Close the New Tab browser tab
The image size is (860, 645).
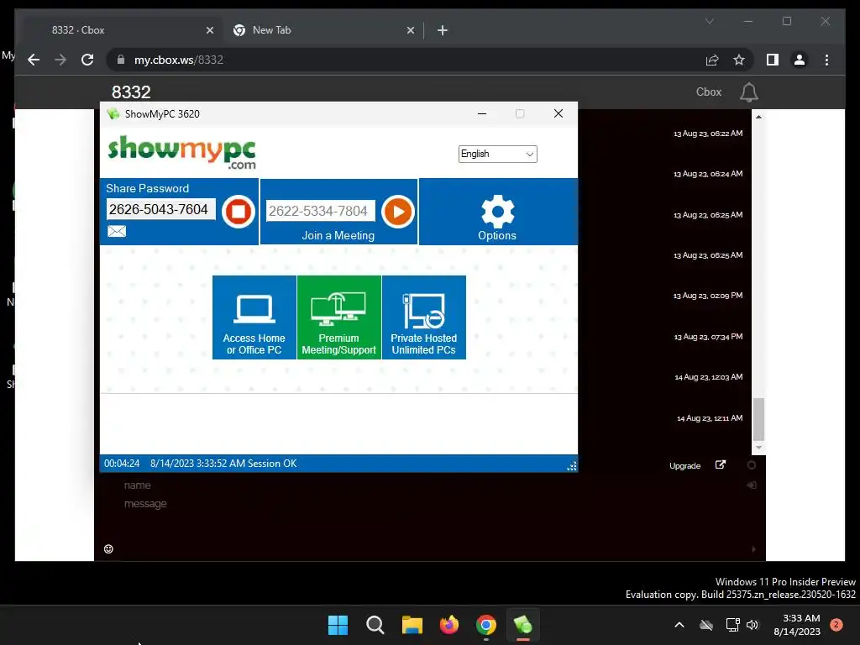point(410,31)
